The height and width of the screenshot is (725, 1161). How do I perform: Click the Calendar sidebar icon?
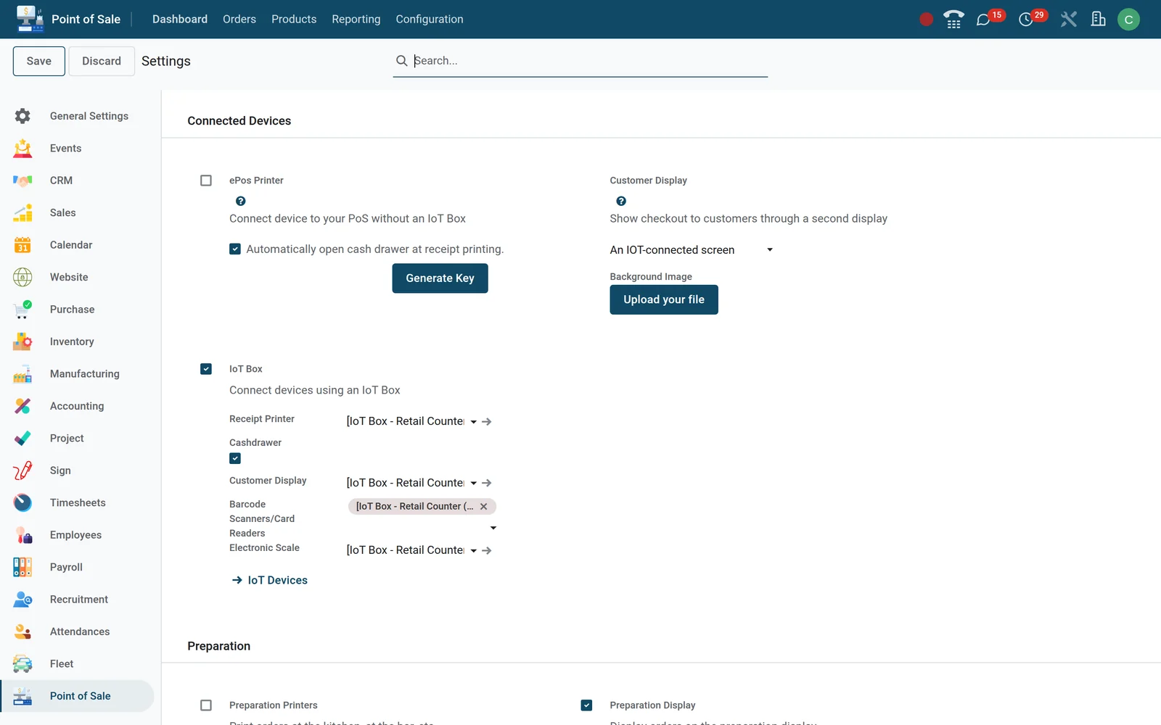pos(22,245)
